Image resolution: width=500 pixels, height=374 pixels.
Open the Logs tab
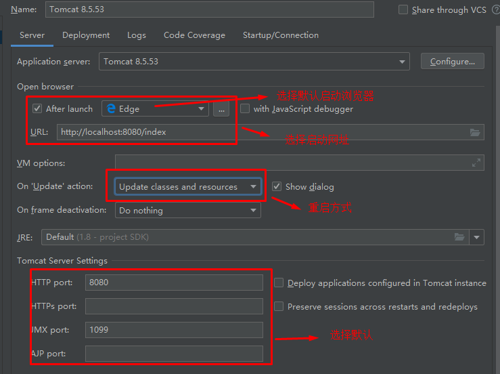click(x=137, y=35)
